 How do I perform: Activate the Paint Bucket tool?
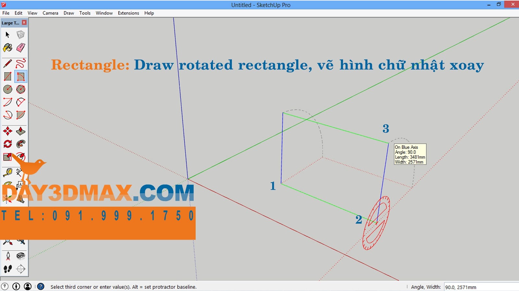coord(7,48)
